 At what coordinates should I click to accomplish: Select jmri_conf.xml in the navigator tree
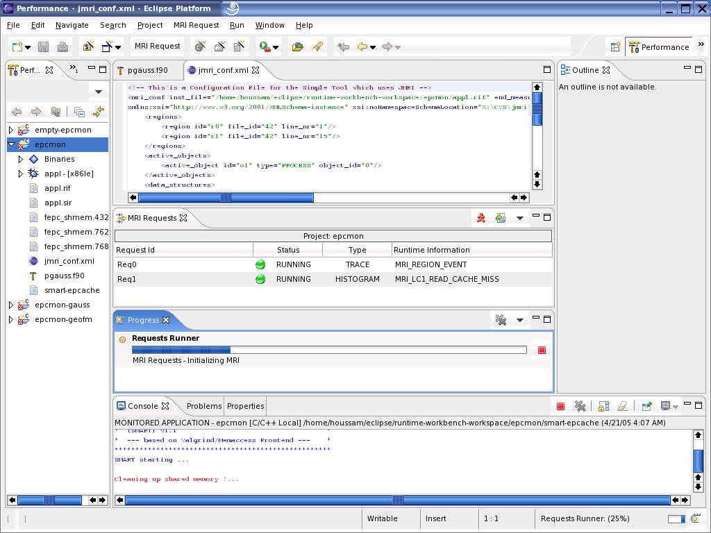(69, 261)
